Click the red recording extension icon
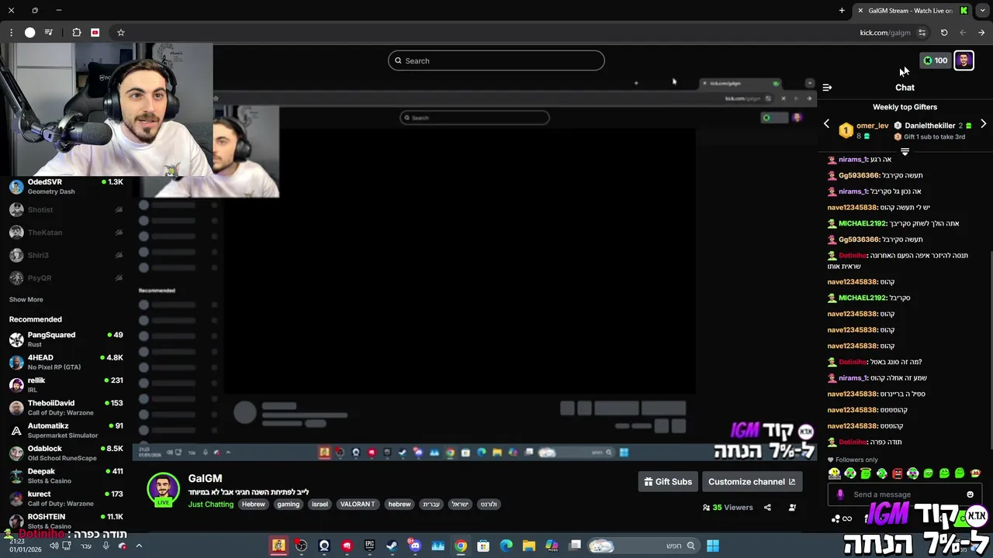 pos(95,33)
